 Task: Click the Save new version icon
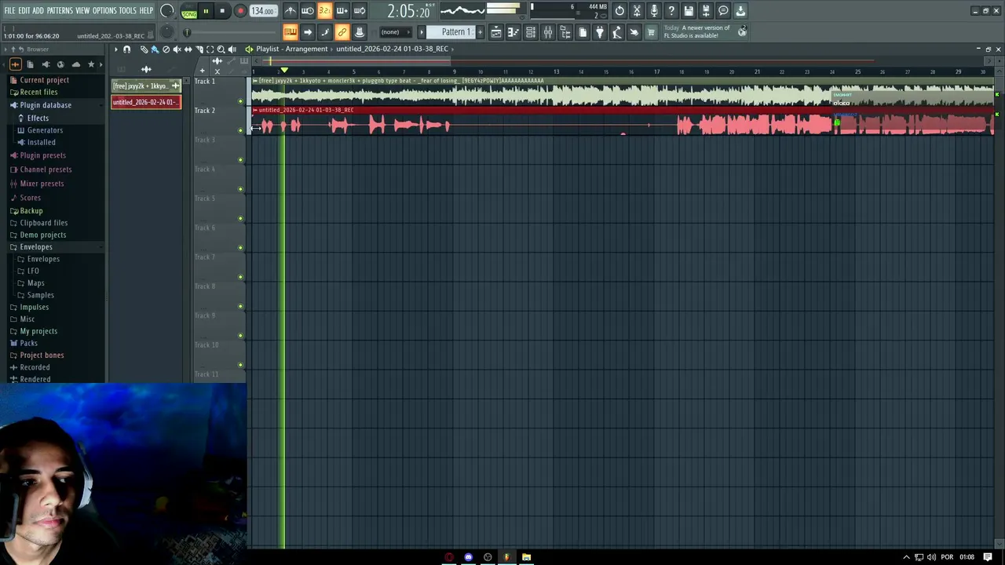pyautogui.click(x=706, y=11)
